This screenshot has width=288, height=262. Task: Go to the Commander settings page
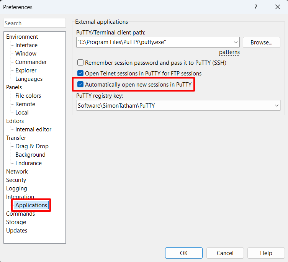(31, 62)
